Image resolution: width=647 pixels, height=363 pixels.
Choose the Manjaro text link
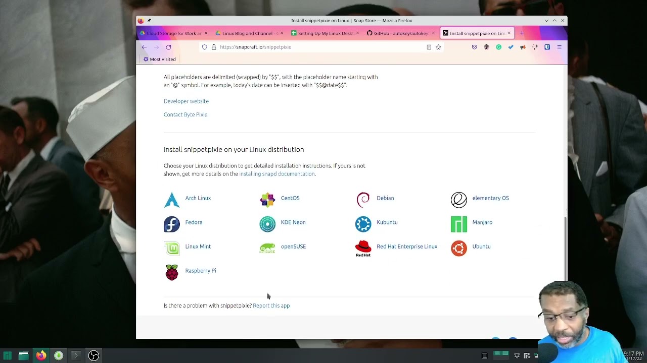point(482,222)
